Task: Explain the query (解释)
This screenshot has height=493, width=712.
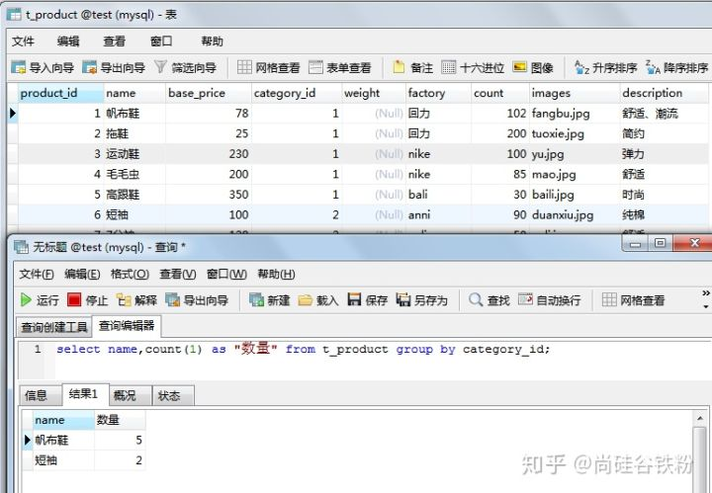Action: pyautogui.click(x=136, y=299)
